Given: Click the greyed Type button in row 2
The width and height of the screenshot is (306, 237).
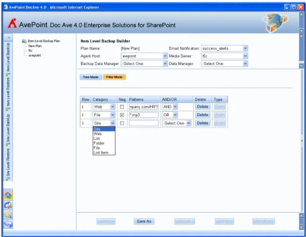Looking at the screenshot, I should click(220, 115).
